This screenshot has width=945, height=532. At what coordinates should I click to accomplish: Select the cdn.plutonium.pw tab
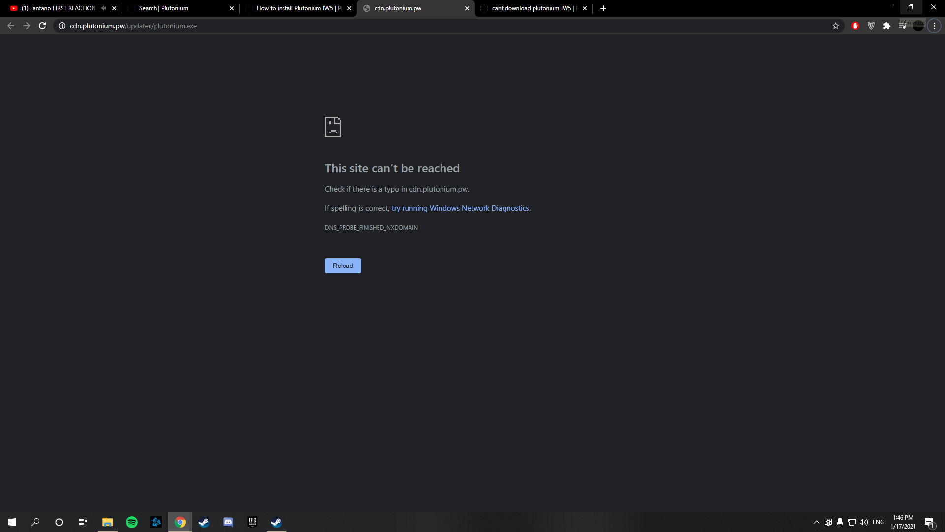415,8
